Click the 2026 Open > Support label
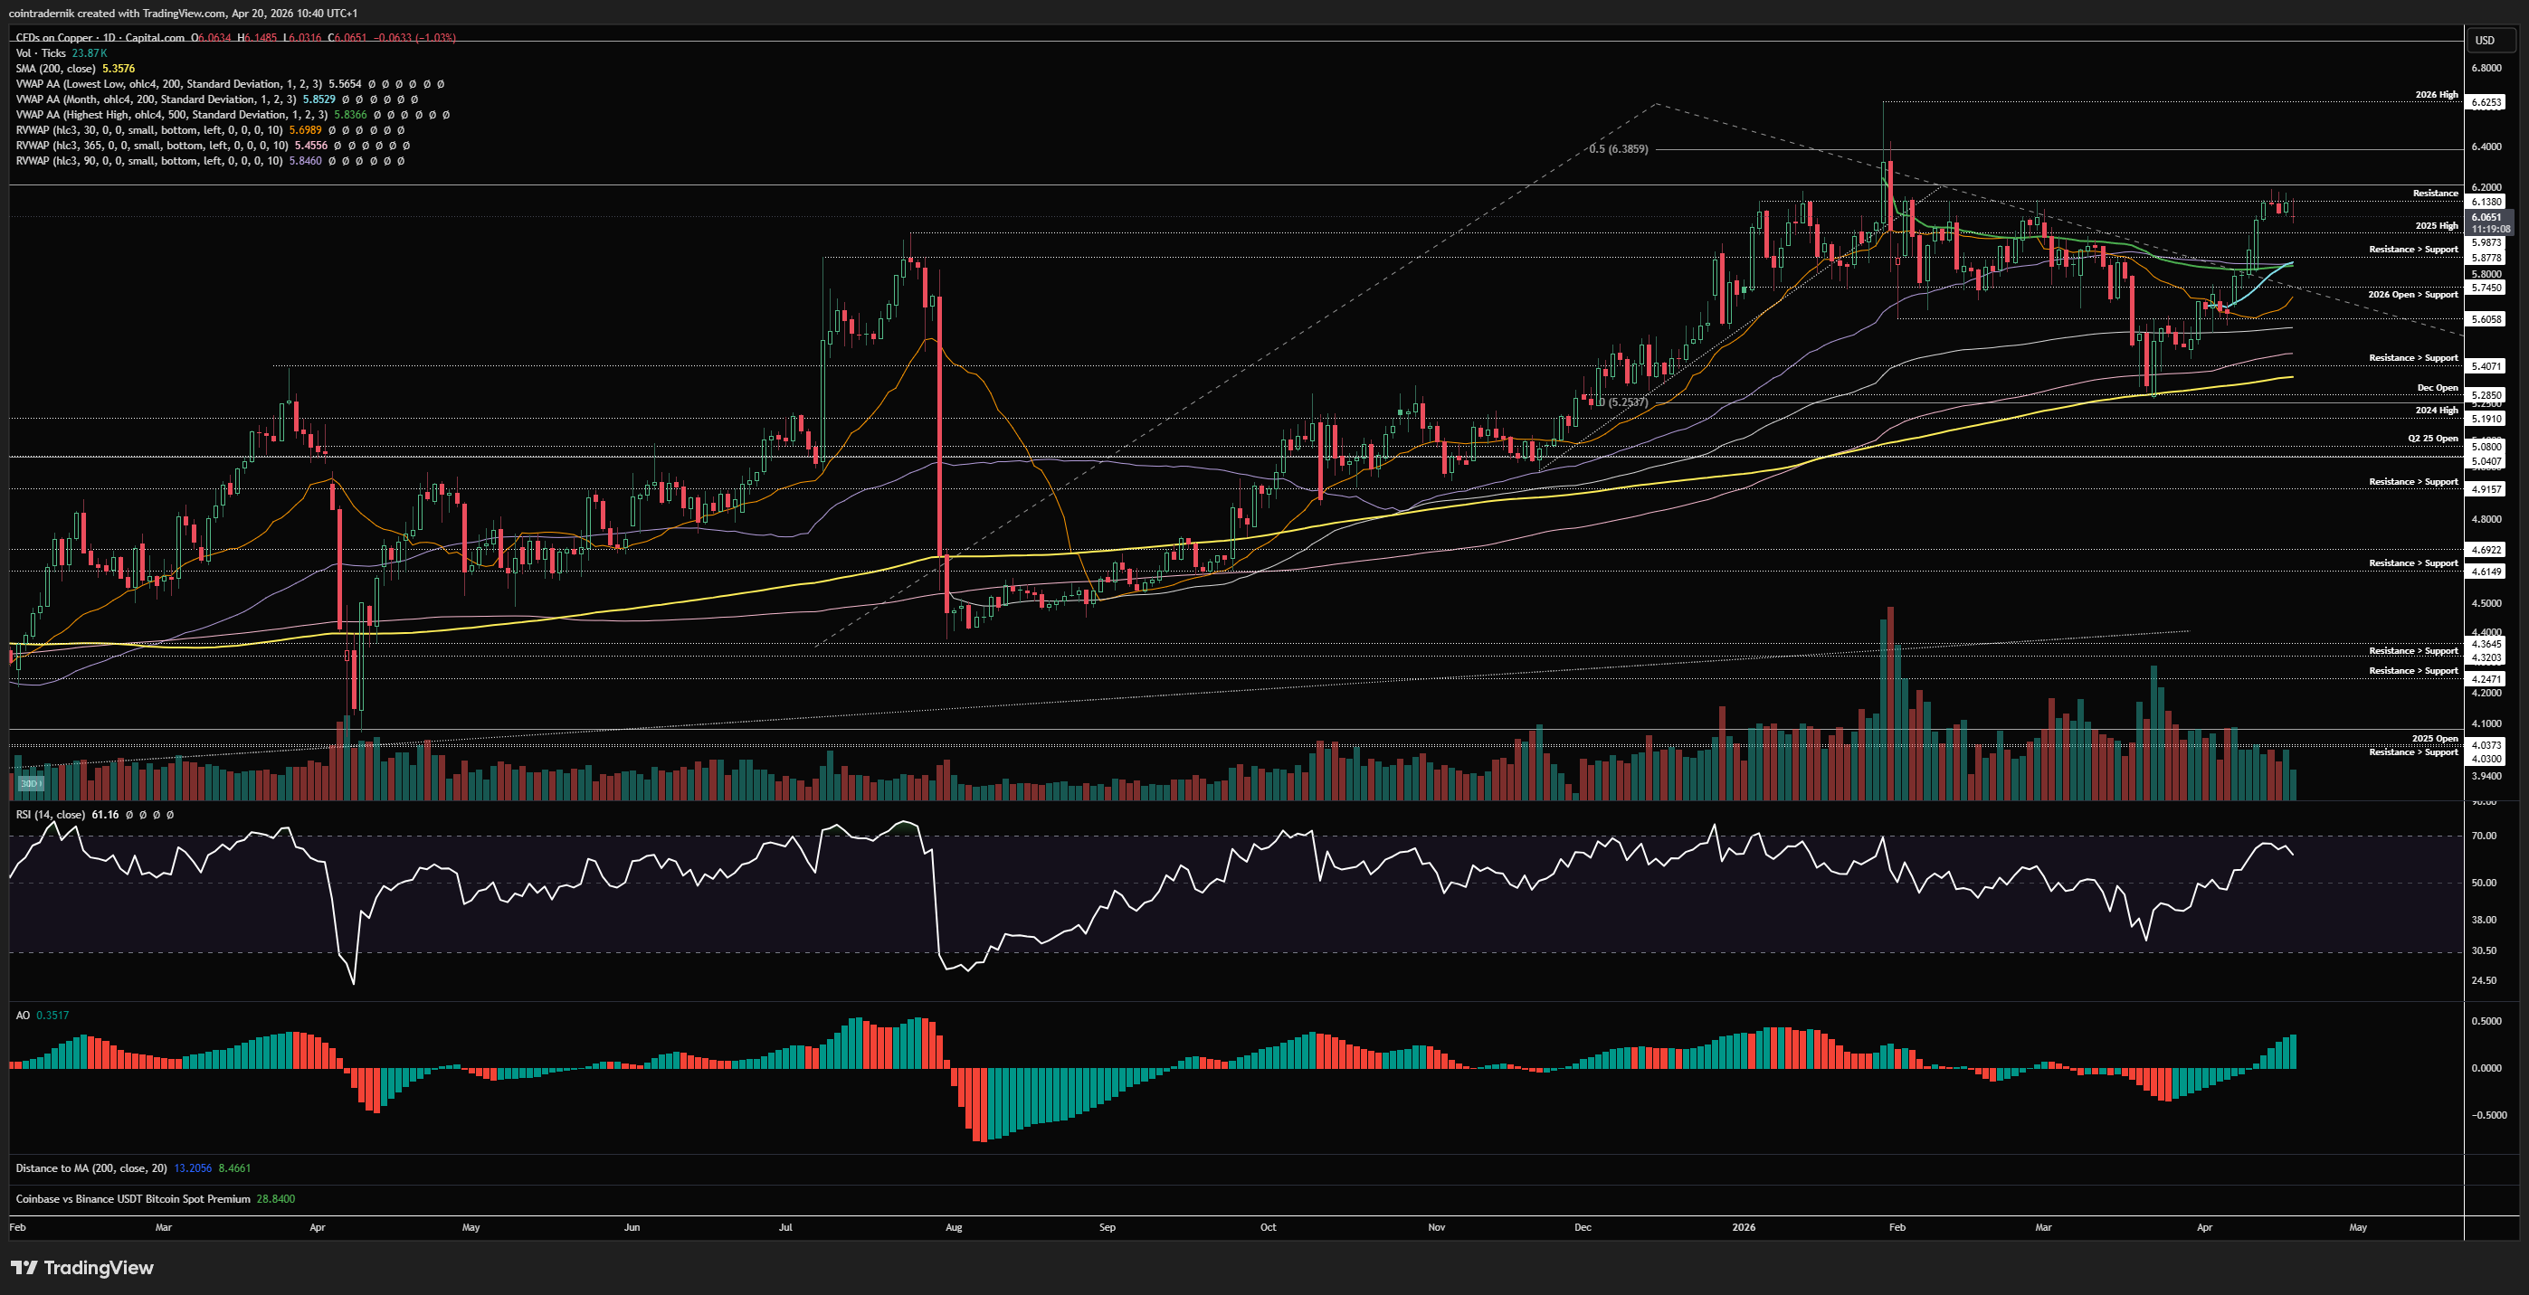 (2412, 294)
